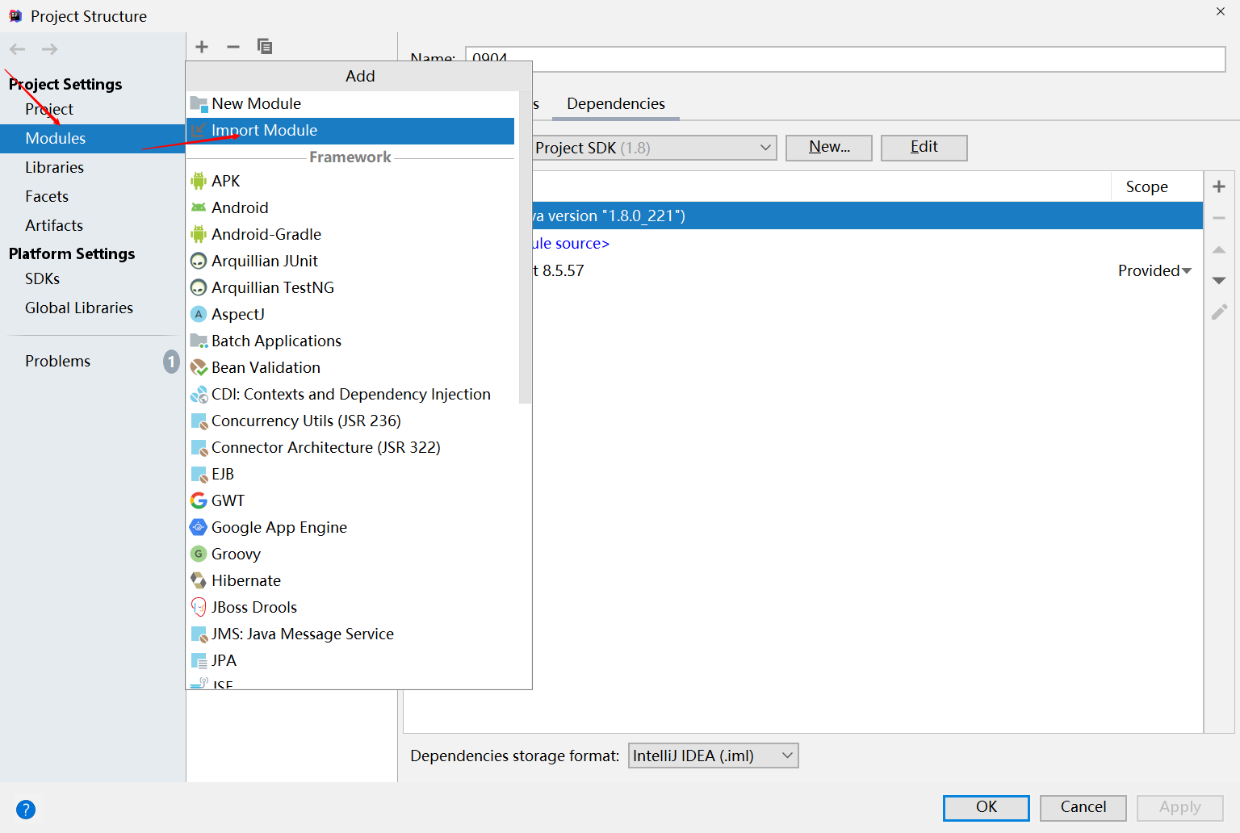Screen dimensions: 1240x833
Task: Remove the dependency with the minus icon
Action: click(x=1219, y=218)
